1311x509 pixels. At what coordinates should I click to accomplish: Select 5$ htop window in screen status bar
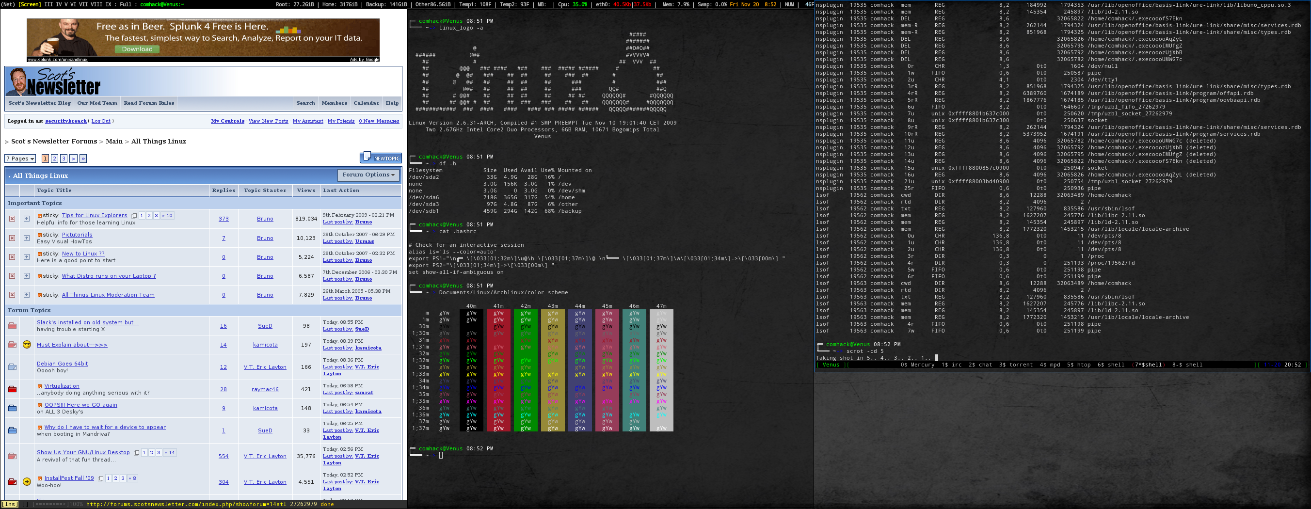(x=1078, y=365)
